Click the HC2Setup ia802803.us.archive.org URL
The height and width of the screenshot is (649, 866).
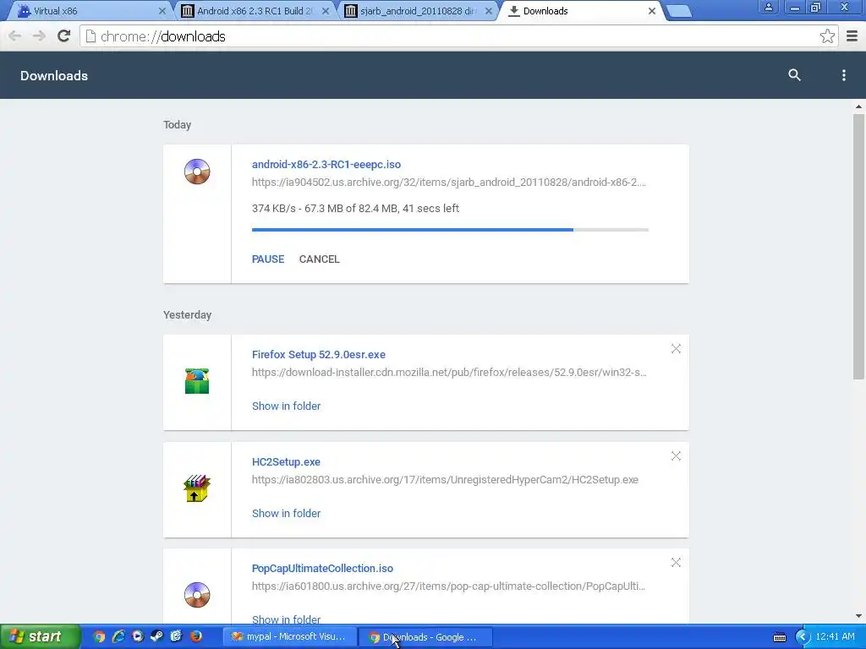click(445, 480)
